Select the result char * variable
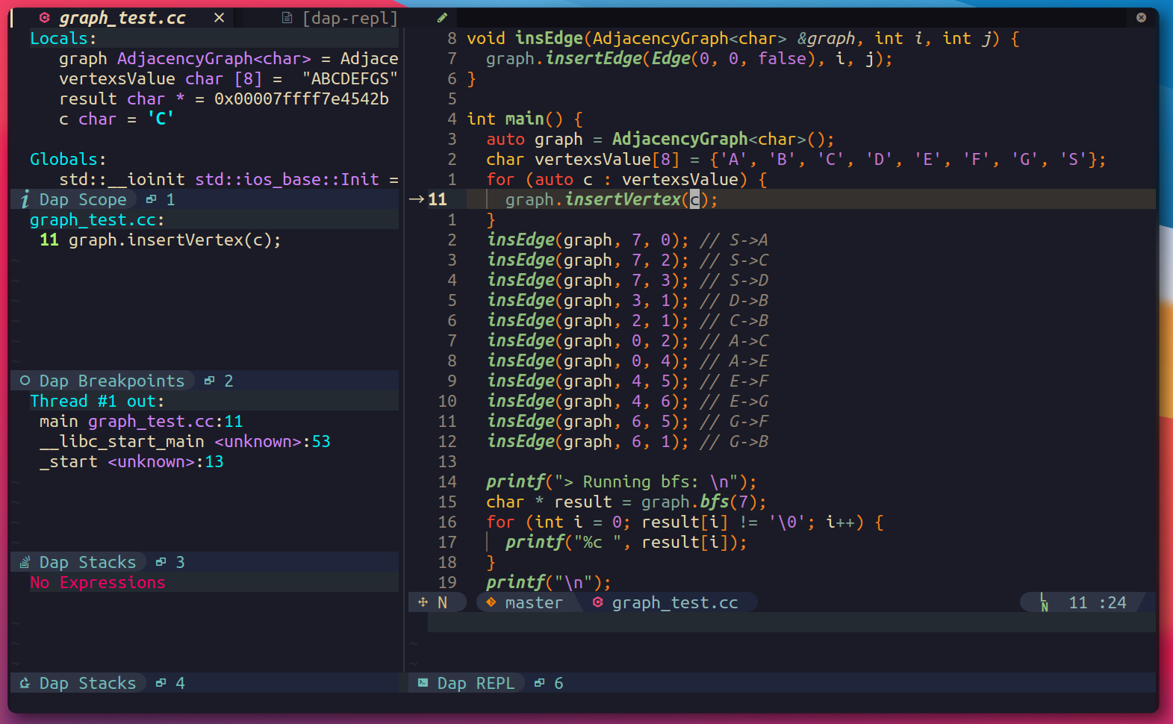Image resolution: width=1173 pixels, height=724 pixels. (x=224, y=99)
